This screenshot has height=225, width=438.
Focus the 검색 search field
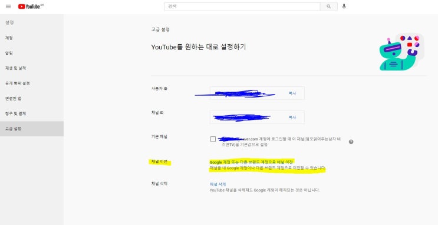242,6
